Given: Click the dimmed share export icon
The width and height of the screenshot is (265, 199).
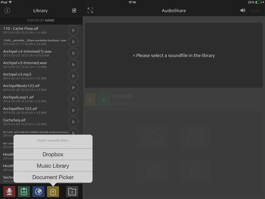Looking at the screenshot, I should [195, 171].
